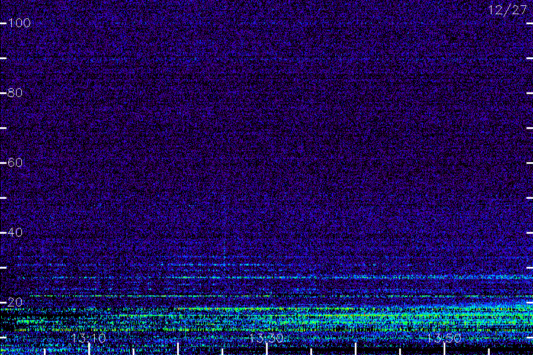Screen dimensions: 533x355
Task: Click the time tick below 13:50
Action: click(444, 349)
